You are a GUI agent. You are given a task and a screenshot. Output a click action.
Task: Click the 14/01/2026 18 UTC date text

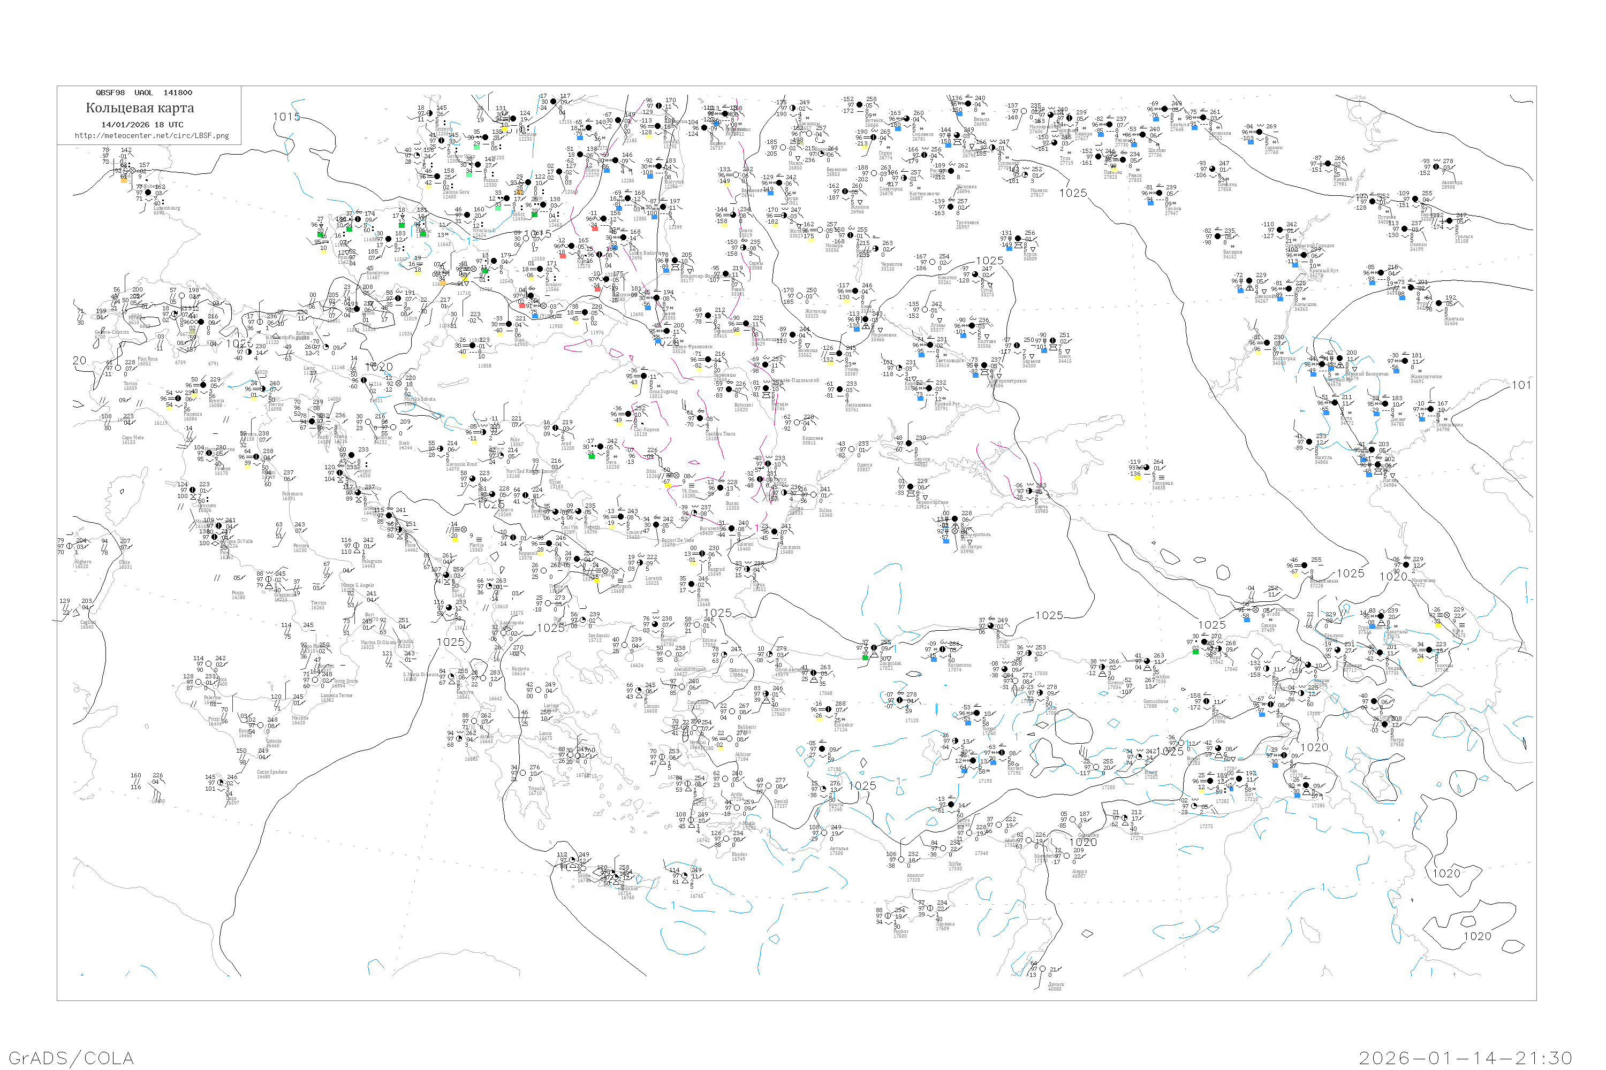click(x=142, y=125)
